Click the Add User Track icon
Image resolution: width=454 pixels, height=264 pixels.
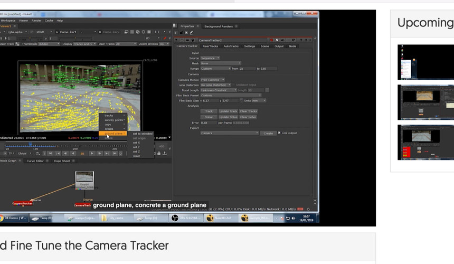17,44
